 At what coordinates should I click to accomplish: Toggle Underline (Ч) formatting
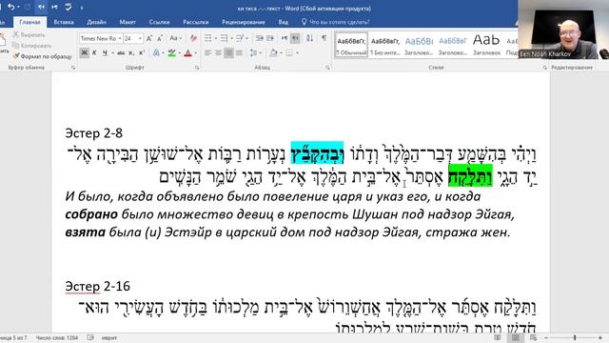click(x=105, y=52)
